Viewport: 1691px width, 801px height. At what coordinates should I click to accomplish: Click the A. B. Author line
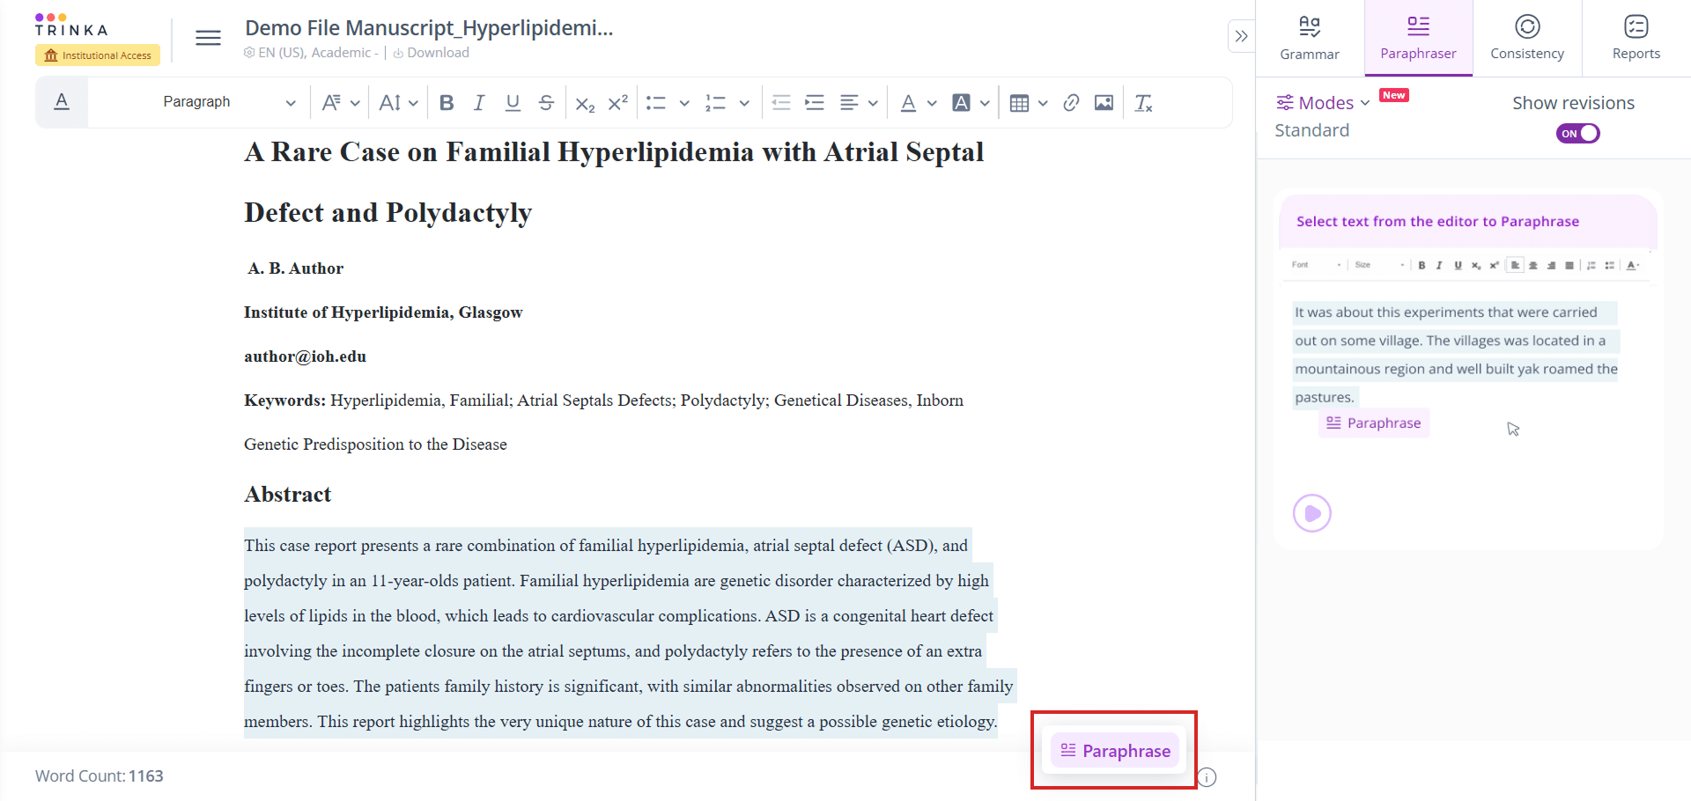point(296,268)
